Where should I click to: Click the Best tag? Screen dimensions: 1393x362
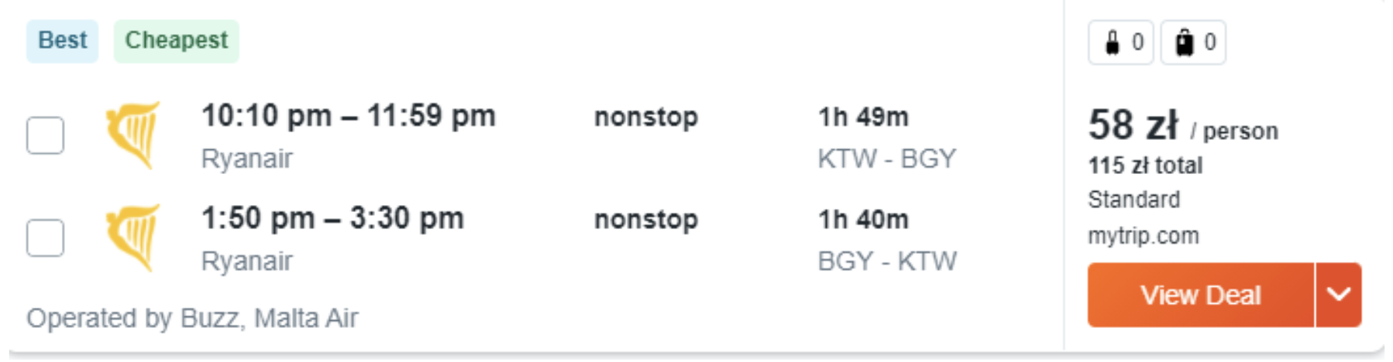click(63, 40)
